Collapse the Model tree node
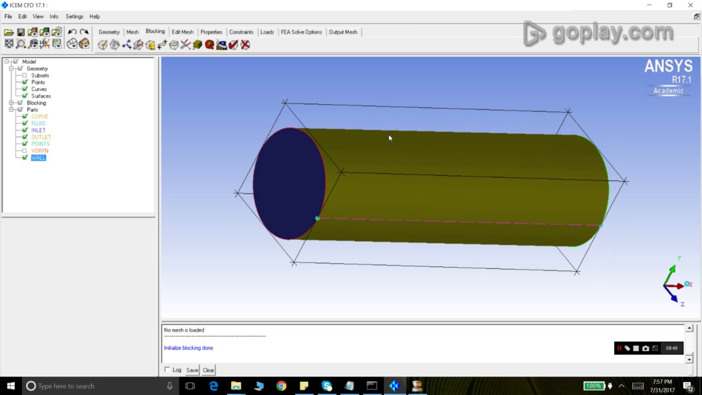The image size is (702, 395). pos(7,62)
